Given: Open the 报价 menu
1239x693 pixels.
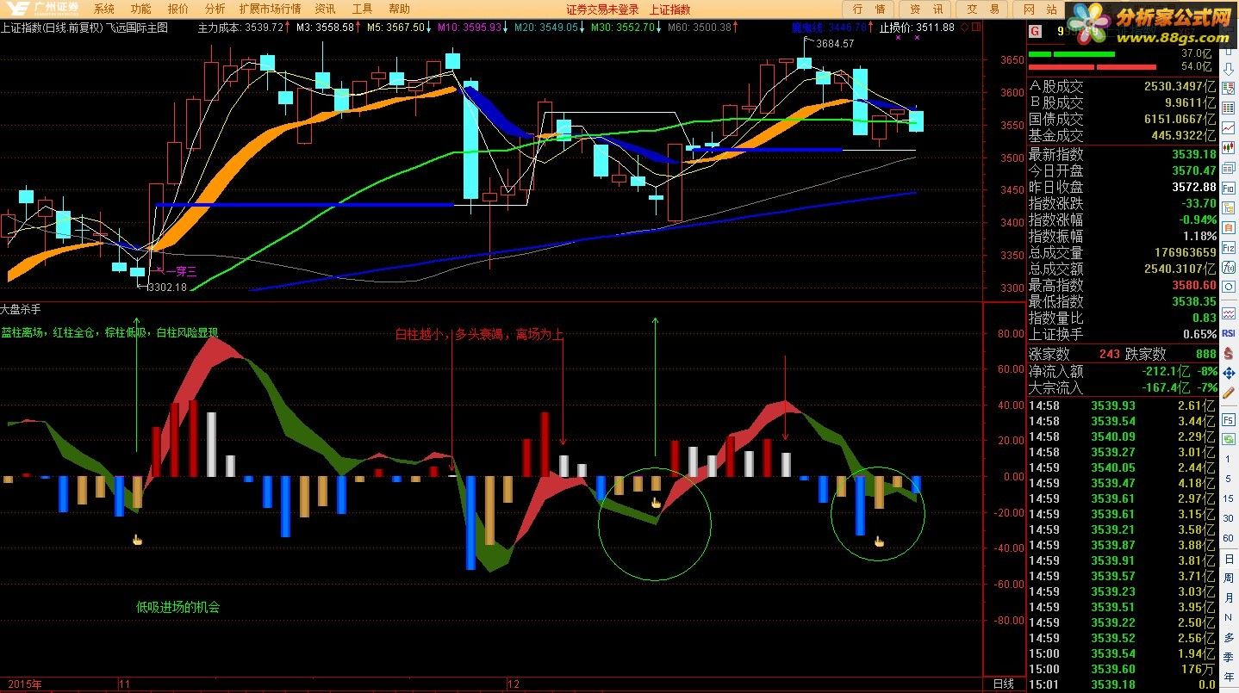Looking at the screenshot, I should click(178, 9).
